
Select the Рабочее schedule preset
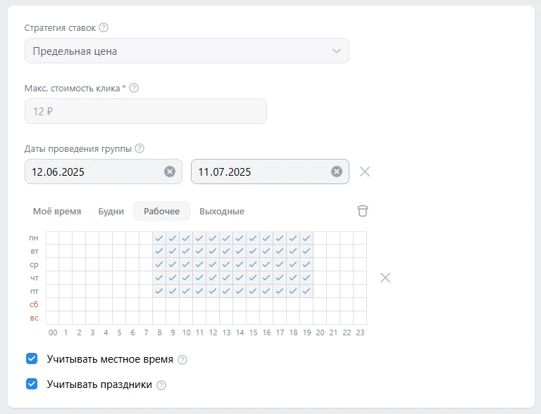[161, 212]
